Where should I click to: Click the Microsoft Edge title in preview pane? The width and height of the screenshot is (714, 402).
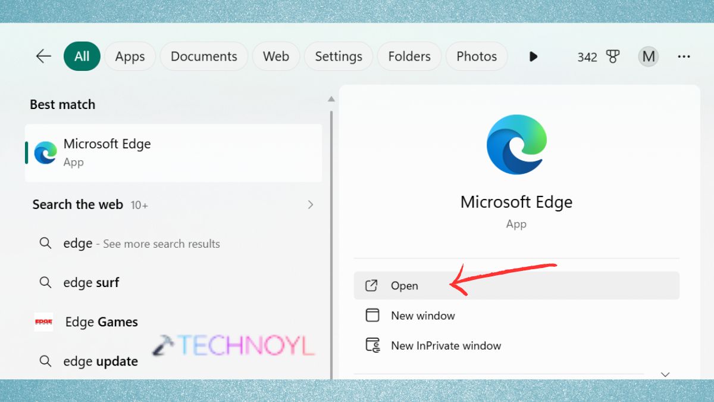(516, 202)
